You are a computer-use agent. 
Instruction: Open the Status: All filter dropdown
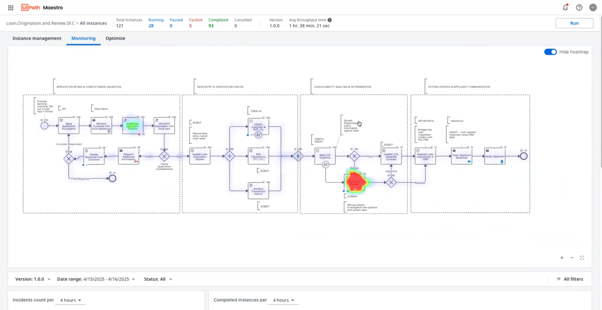pos(158,280)
